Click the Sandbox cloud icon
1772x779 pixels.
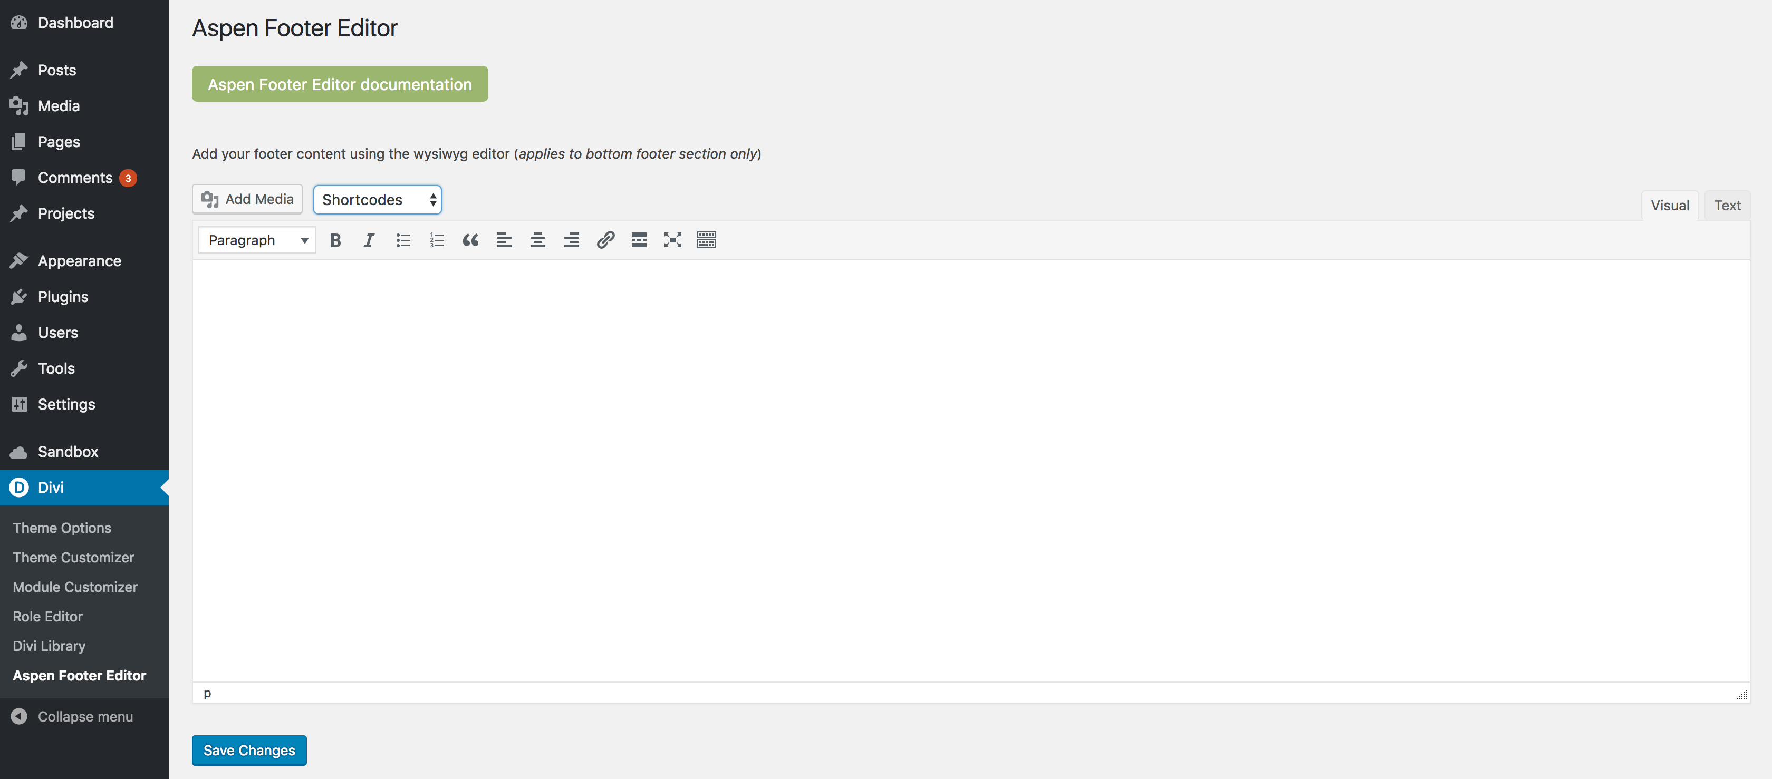(20, 452)
